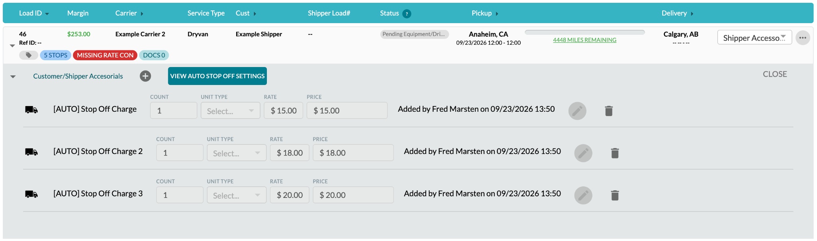Image resolution: width=817 pixels, height=241 pixels.
Task: Click the Status help question mark icon
Action: tap(407, 14)
